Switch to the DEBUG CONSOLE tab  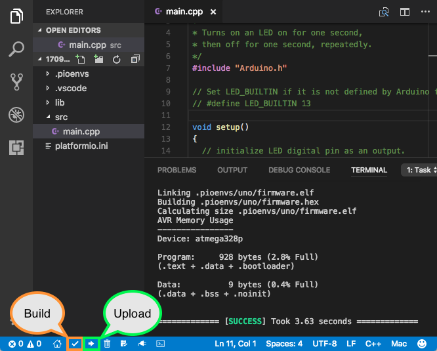[x=299, y=170]
